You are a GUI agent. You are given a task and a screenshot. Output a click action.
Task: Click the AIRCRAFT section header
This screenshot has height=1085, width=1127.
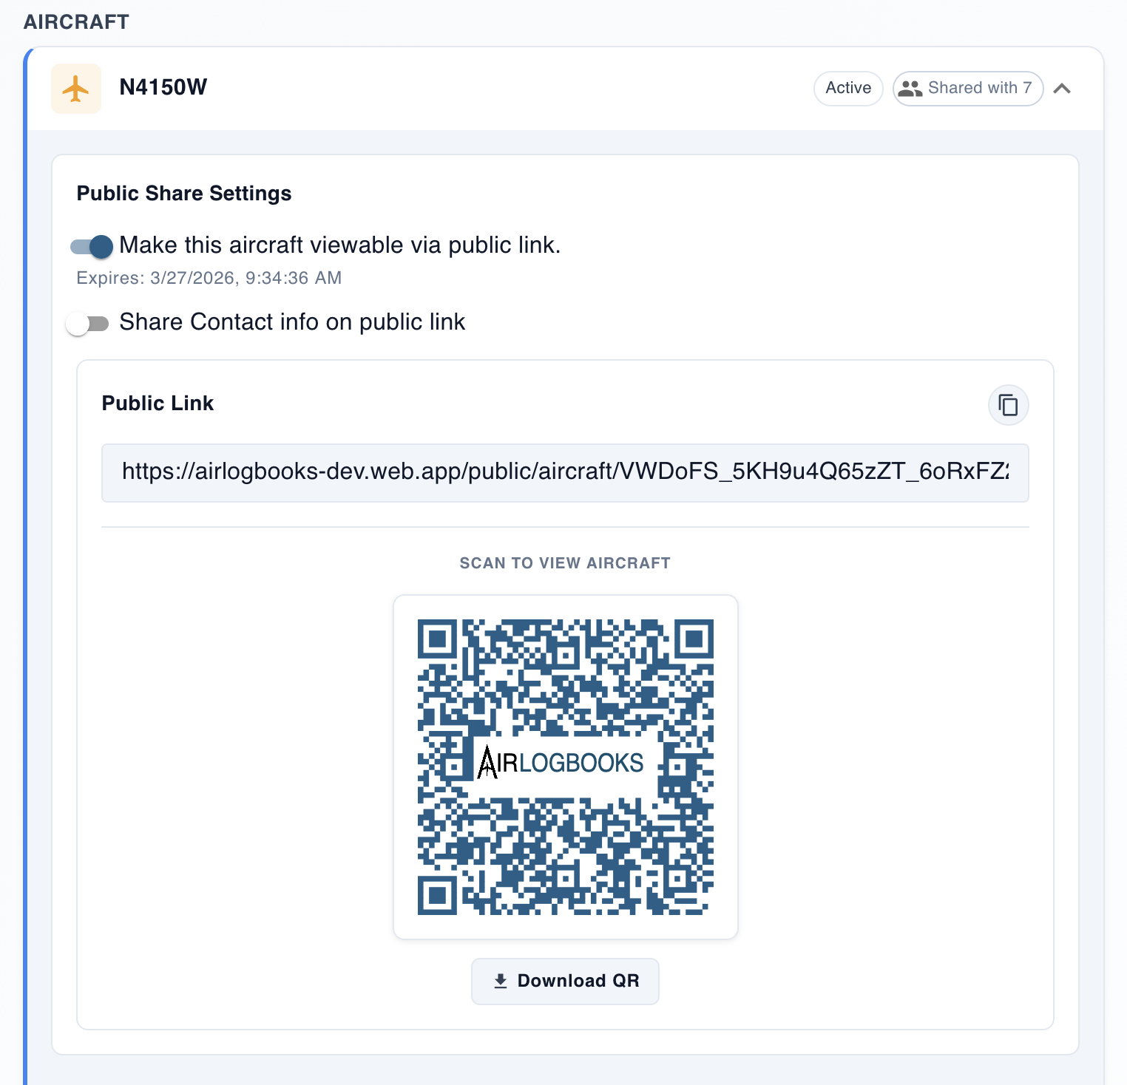76,21
